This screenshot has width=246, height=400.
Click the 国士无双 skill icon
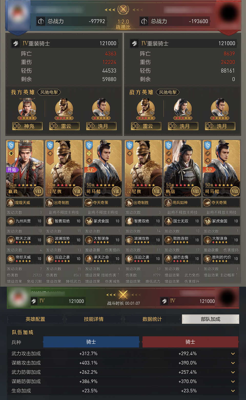click(168, 221)
